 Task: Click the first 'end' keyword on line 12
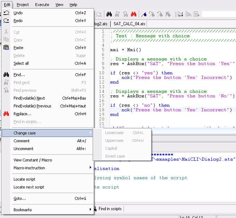(x=115, y=82)
